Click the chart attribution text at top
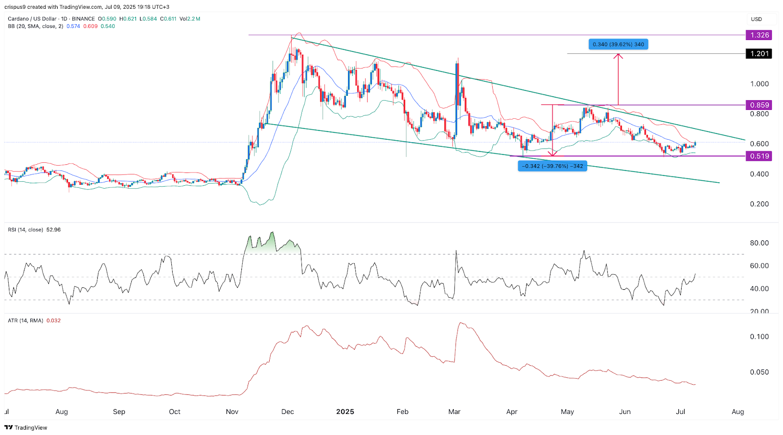783x435 pixels. tap(87, 7)
